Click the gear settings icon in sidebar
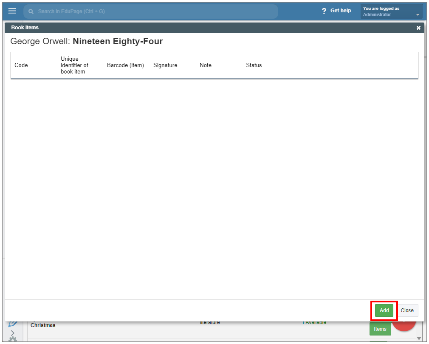This screenshot has width=429, height=344. click(x=13, y=340)
